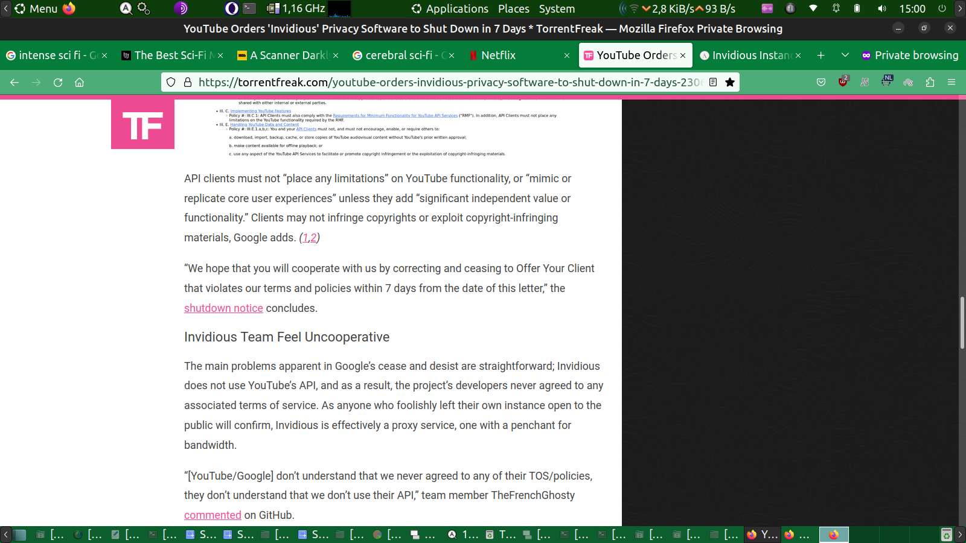Open the Extensions puzzle menu
The image size is (966, 543).
coord(930,82)
